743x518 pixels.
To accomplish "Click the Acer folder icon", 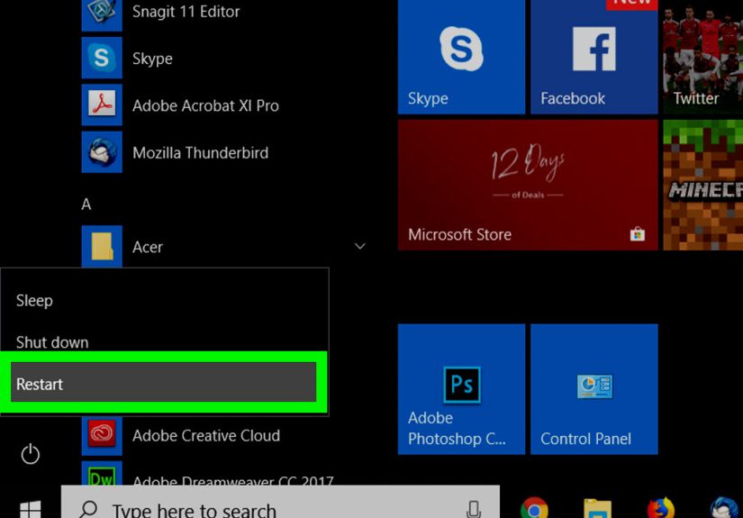I will point(102,247).
